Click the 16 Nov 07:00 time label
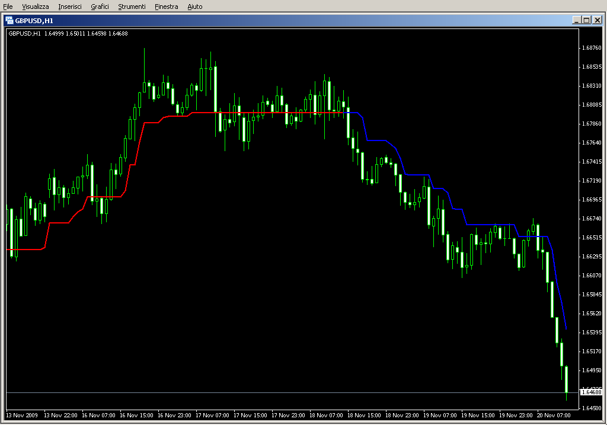607x425 pixels. click(x=98, y=416)
